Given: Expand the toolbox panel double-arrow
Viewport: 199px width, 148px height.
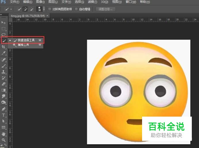Looking at the screenshot, I should (1, 15).
